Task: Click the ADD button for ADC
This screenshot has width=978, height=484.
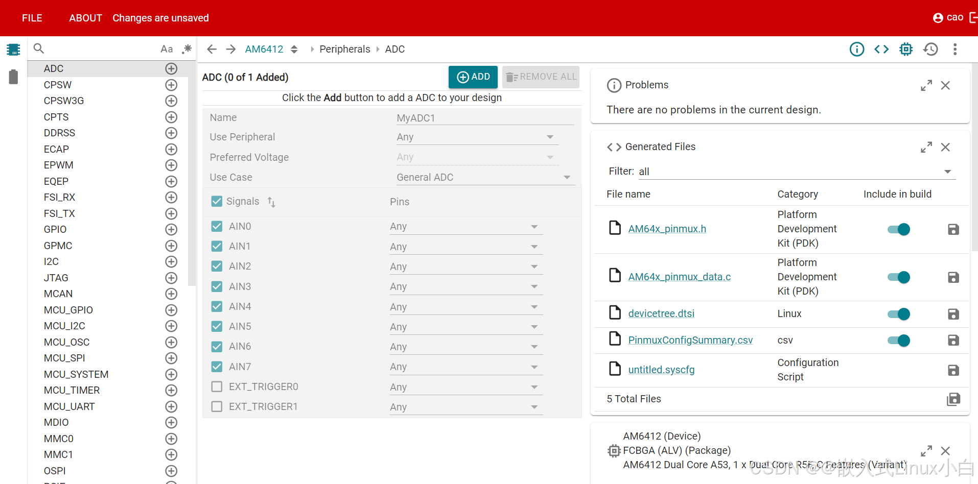Action: tap(473, 77)
